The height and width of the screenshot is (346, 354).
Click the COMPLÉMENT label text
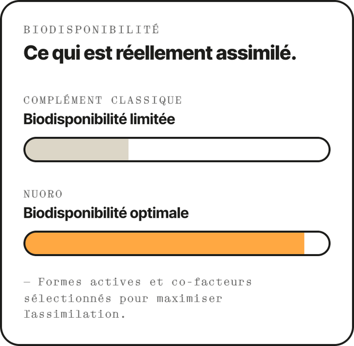coord(63,100)
